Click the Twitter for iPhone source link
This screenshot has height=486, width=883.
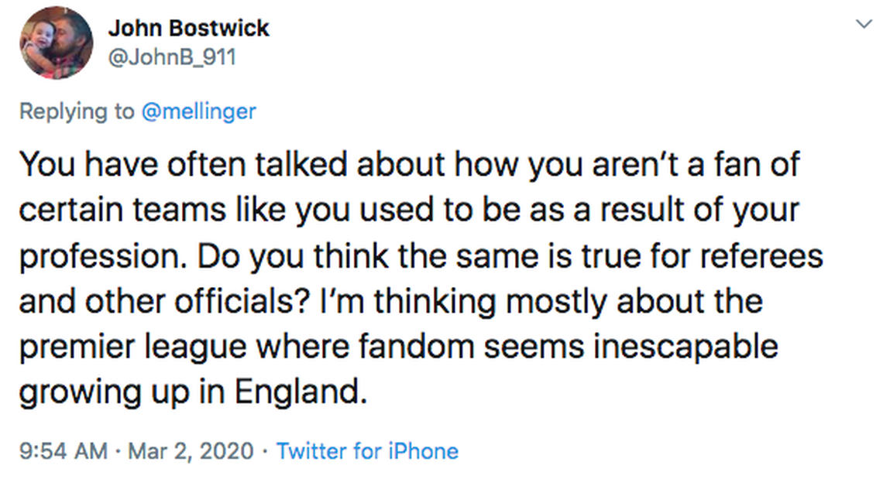point(367,450)
